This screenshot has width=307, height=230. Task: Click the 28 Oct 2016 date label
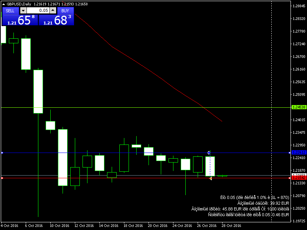pos(231,226)
